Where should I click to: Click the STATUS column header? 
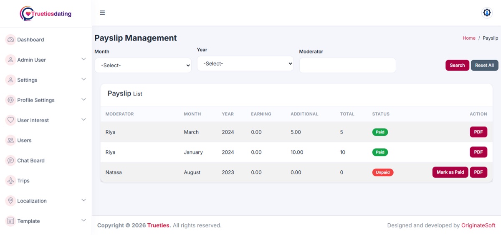tap(381, 114)
